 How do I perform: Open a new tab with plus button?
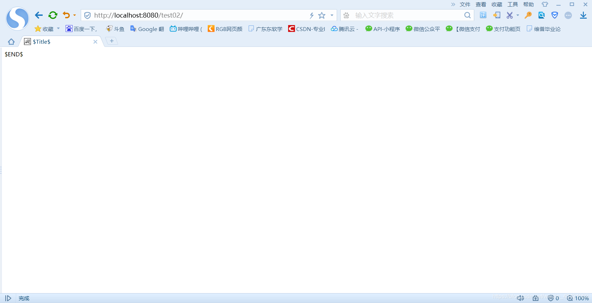(112, 41)
